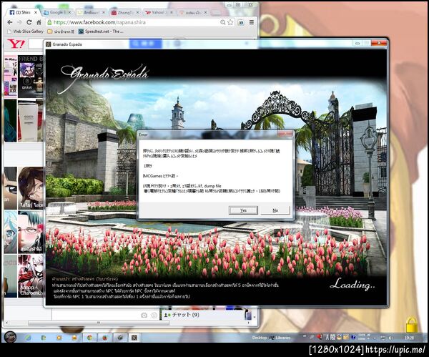Click the horizontal scrollbar in Chrome
This screenshot has width=429, height=357.
[x=99, y=323]
